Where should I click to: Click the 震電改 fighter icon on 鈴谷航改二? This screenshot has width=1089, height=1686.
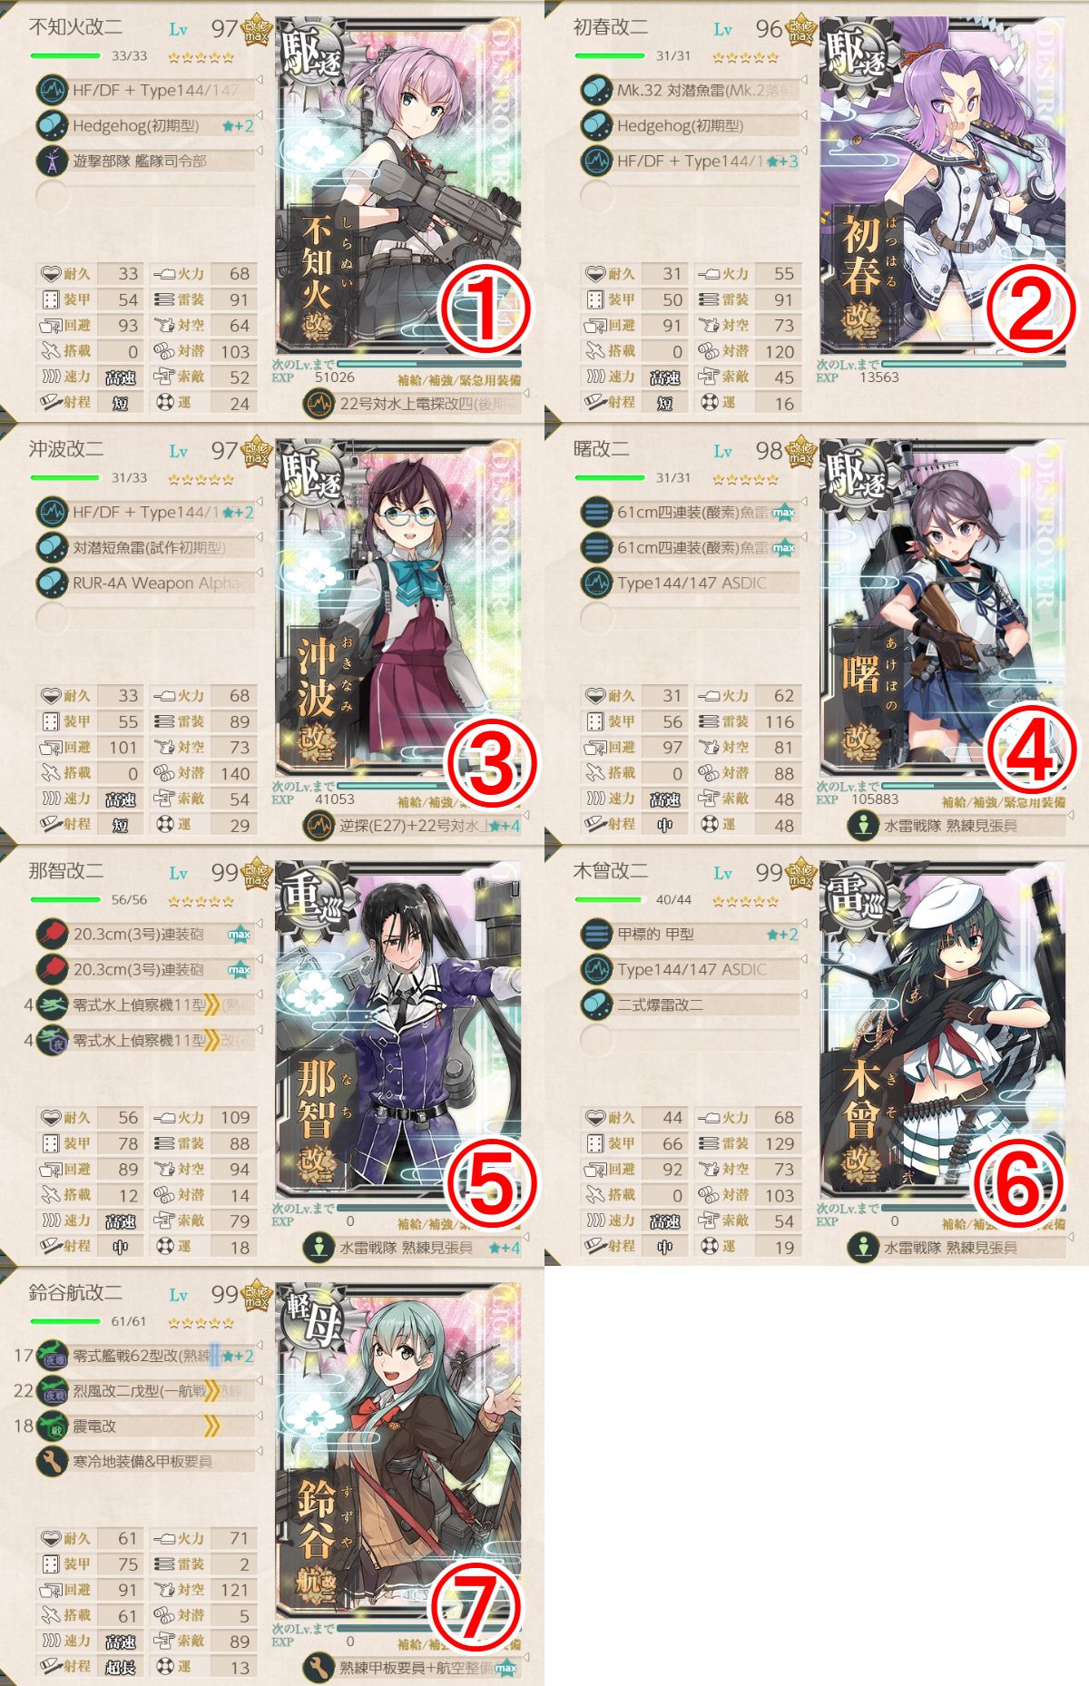[x=52, y=1426]
